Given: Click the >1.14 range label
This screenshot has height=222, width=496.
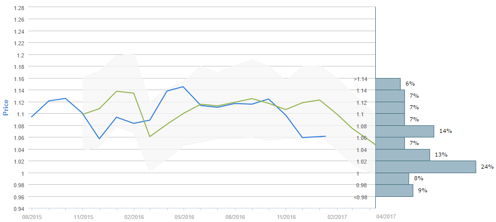Looking at the screenshot, I should tap(361, 79).
